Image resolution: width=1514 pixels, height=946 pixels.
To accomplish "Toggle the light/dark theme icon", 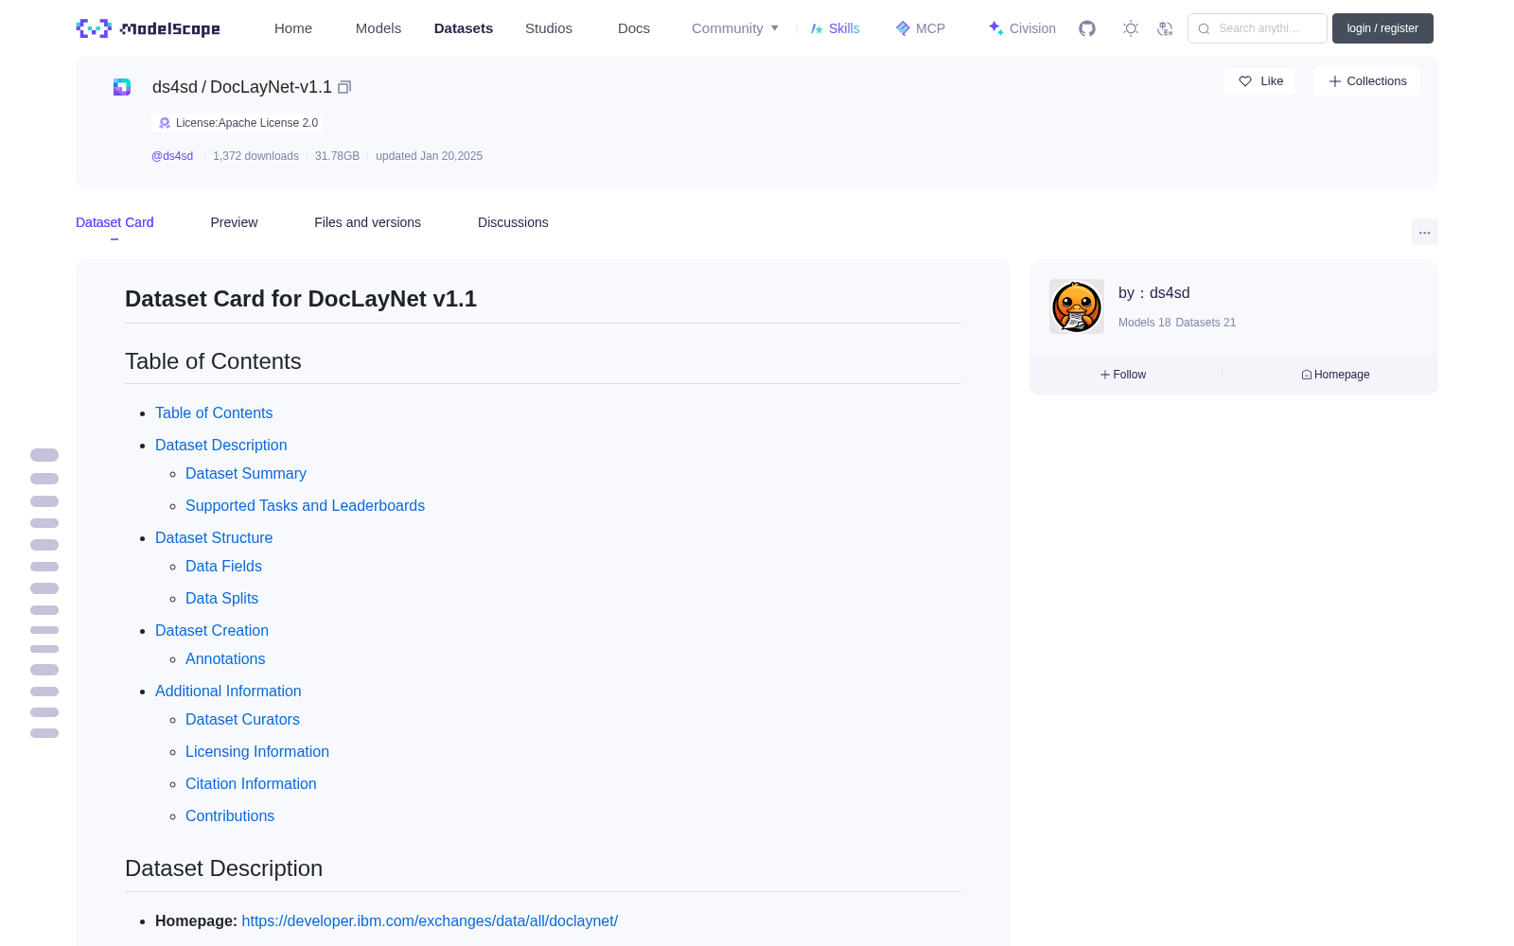I will (1131, 28).
